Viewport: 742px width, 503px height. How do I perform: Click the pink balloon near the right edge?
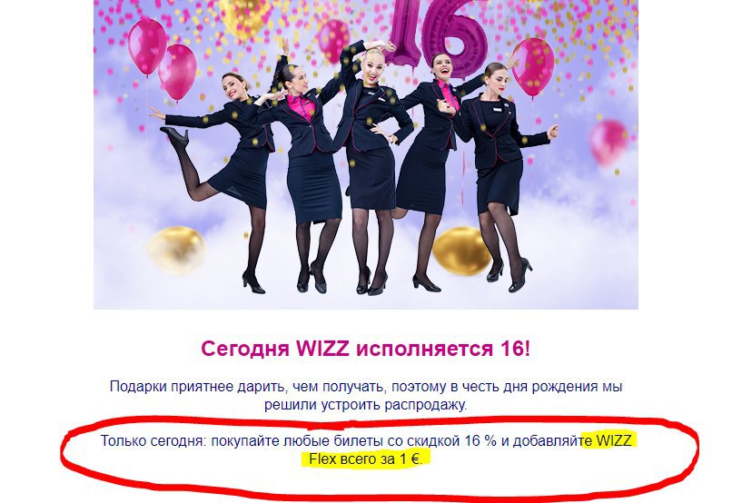(533, 67)
